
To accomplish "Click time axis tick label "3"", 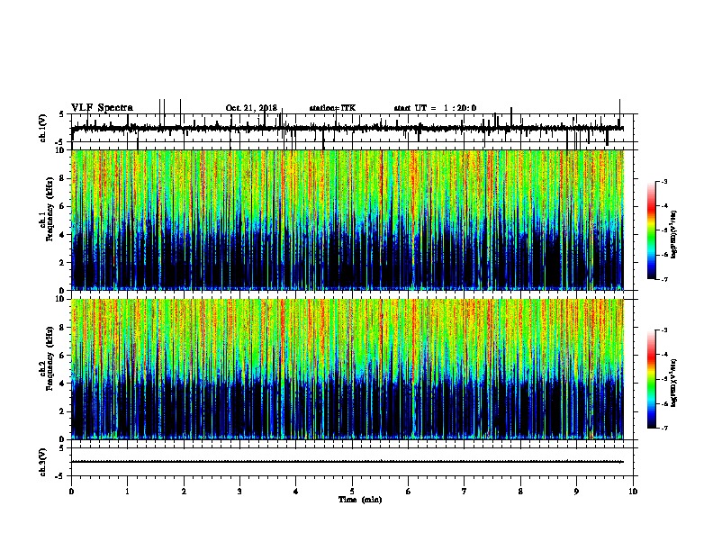I will 240,492.
